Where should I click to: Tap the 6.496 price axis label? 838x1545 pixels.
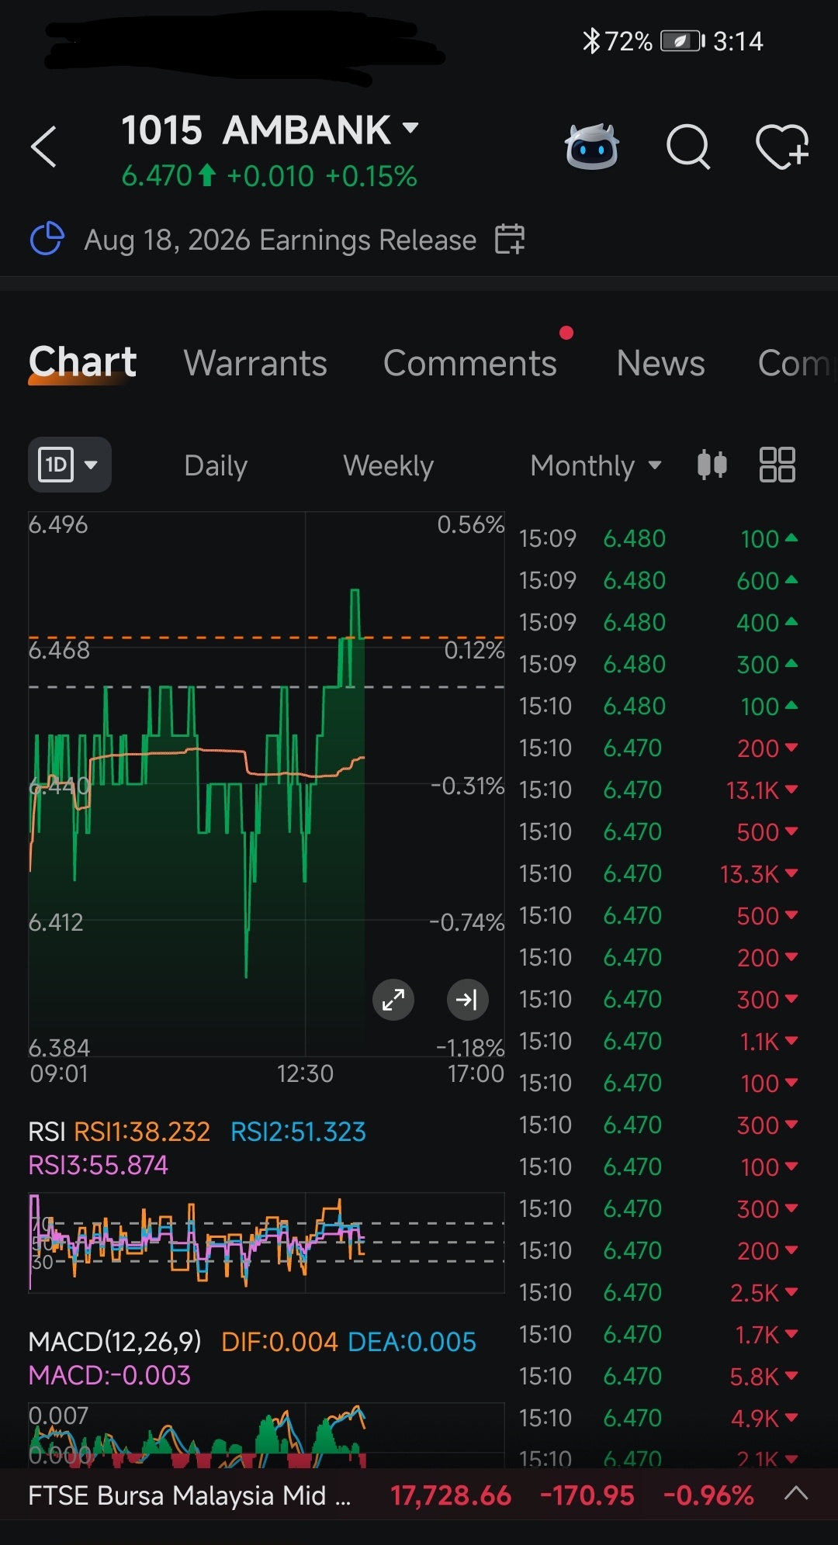pos(58,525)
